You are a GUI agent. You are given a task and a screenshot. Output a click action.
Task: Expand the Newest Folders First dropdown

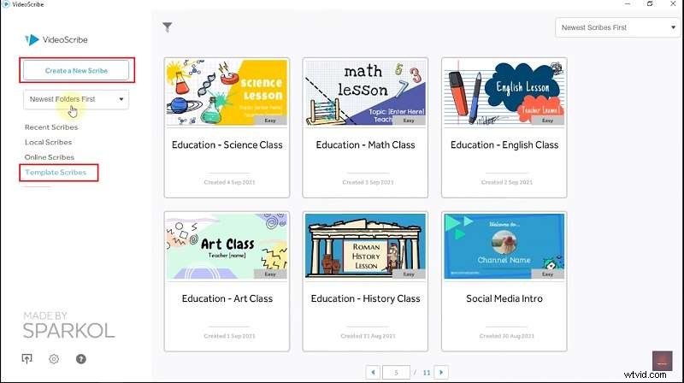pyautogui.click(x=76, y=99)
